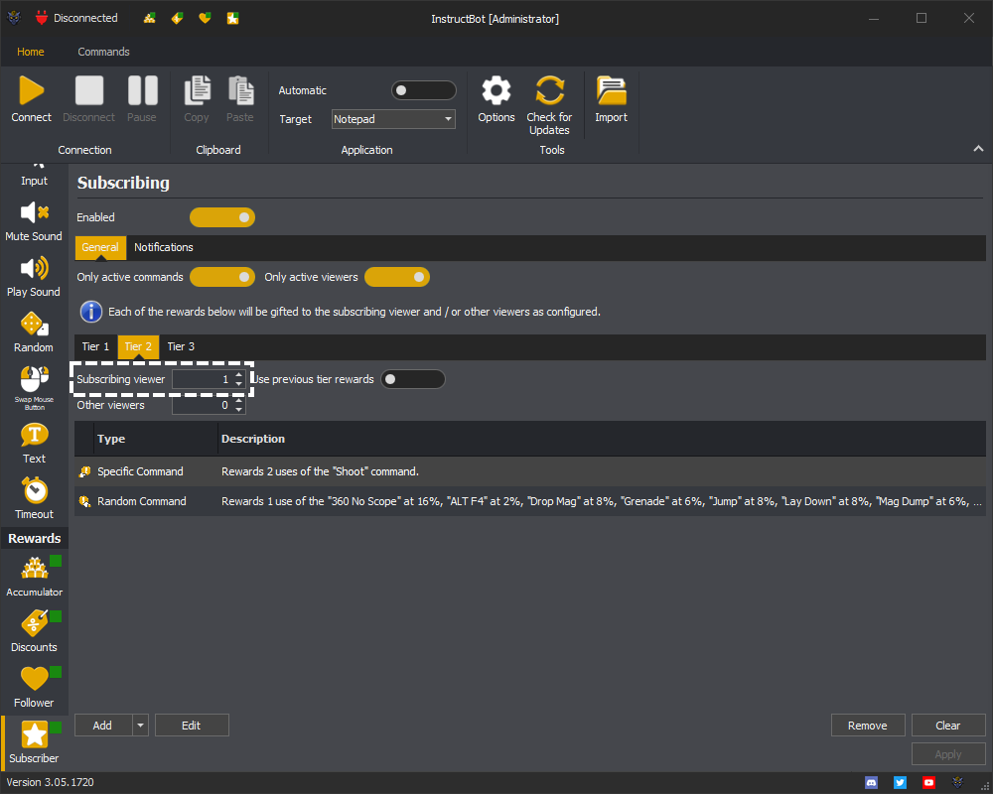Image resolution: width=993 pixels, height=794 pixels.
Task: Collapse the ribbon with the chevron
Action: click(x=978, y=148)
